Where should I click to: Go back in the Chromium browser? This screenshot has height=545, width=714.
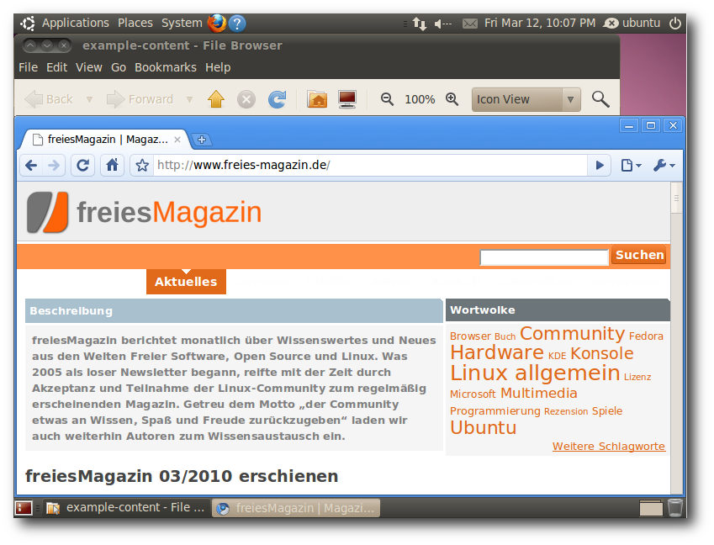(31, 165)
